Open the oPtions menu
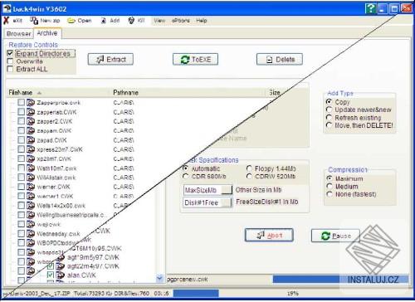This screenshot has height=302, width=415. (181, 21)
